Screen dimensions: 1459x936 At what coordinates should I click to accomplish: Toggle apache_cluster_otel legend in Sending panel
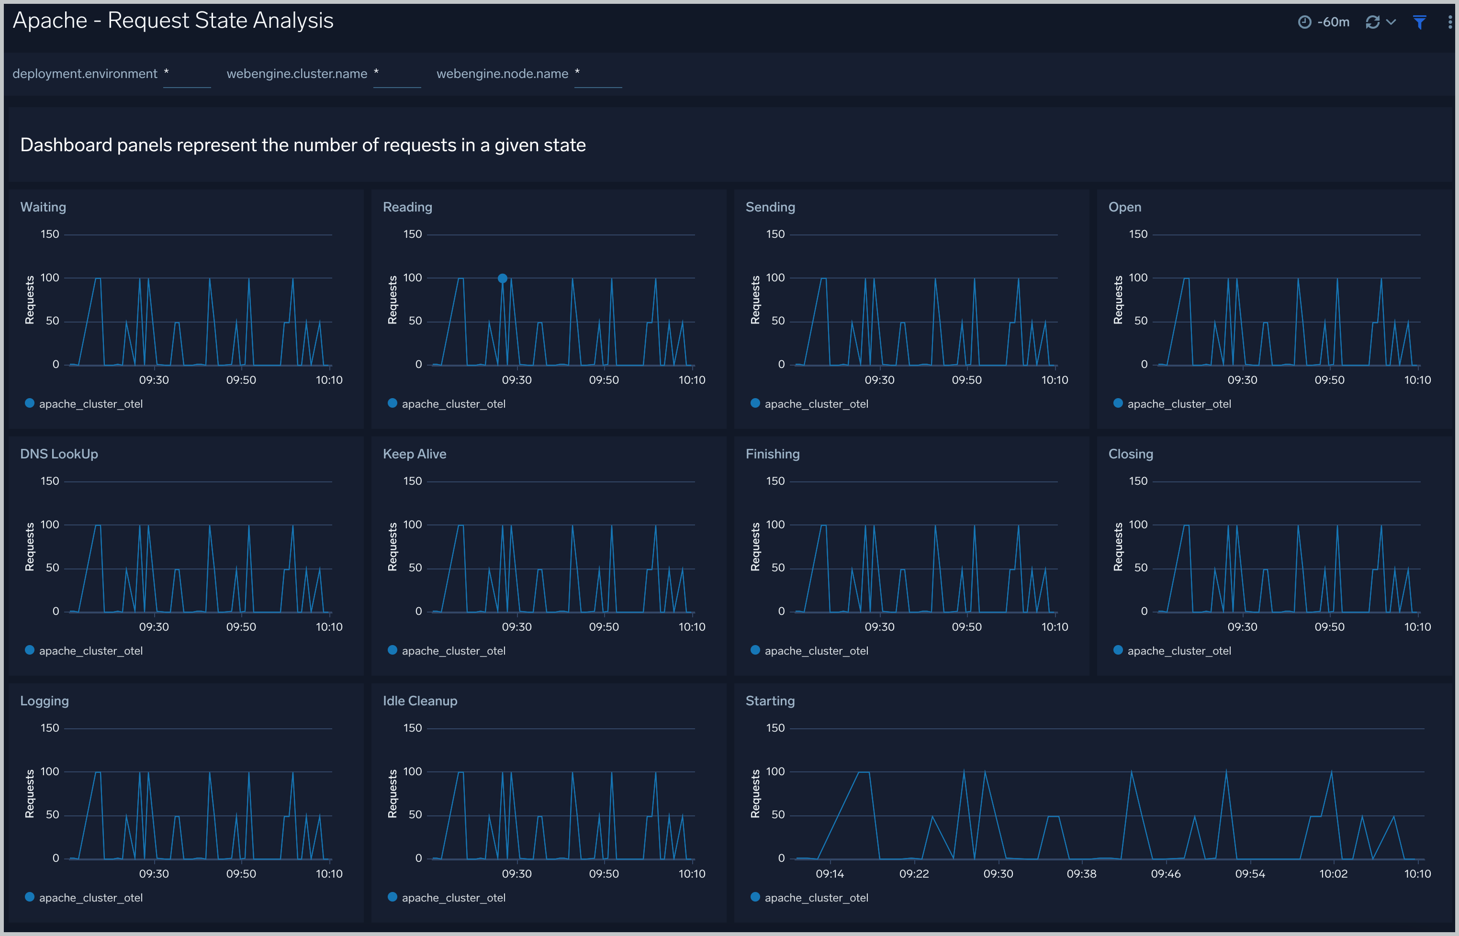click(x=810, y=403)
